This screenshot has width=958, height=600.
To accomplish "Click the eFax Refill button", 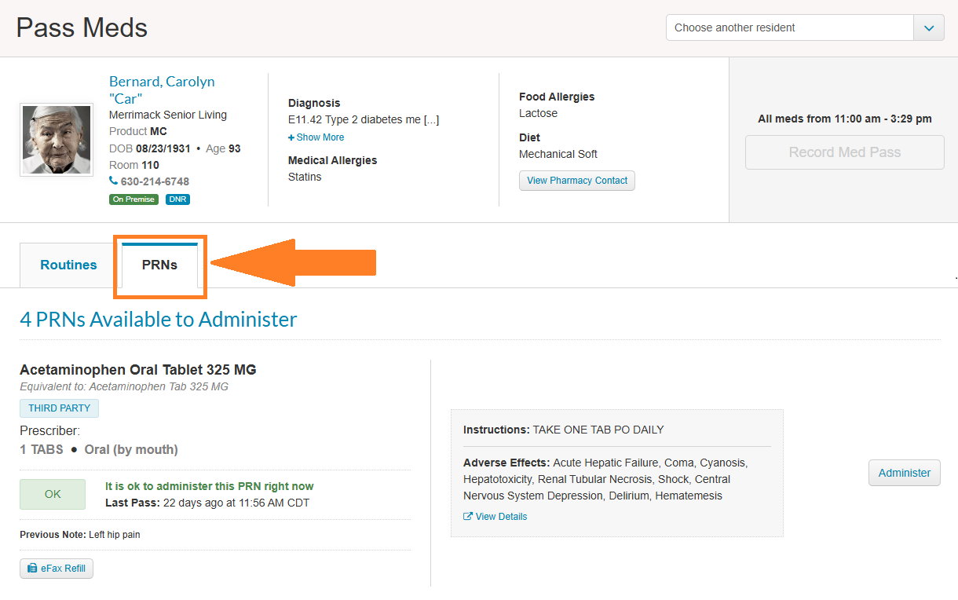I will tap(57, 569).
